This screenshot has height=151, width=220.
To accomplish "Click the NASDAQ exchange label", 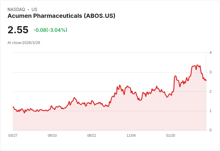I will (x=16, y=10).
